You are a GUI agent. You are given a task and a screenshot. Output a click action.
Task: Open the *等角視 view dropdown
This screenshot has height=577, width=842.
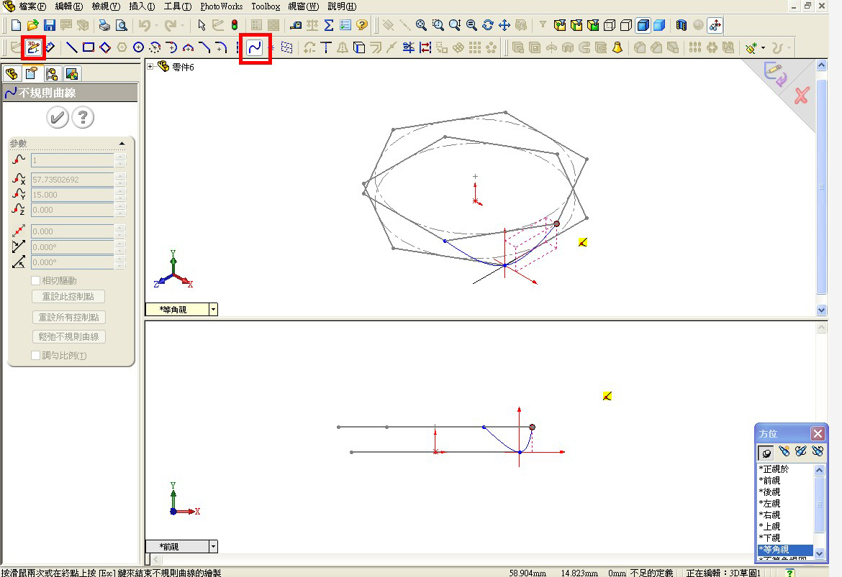211,309
